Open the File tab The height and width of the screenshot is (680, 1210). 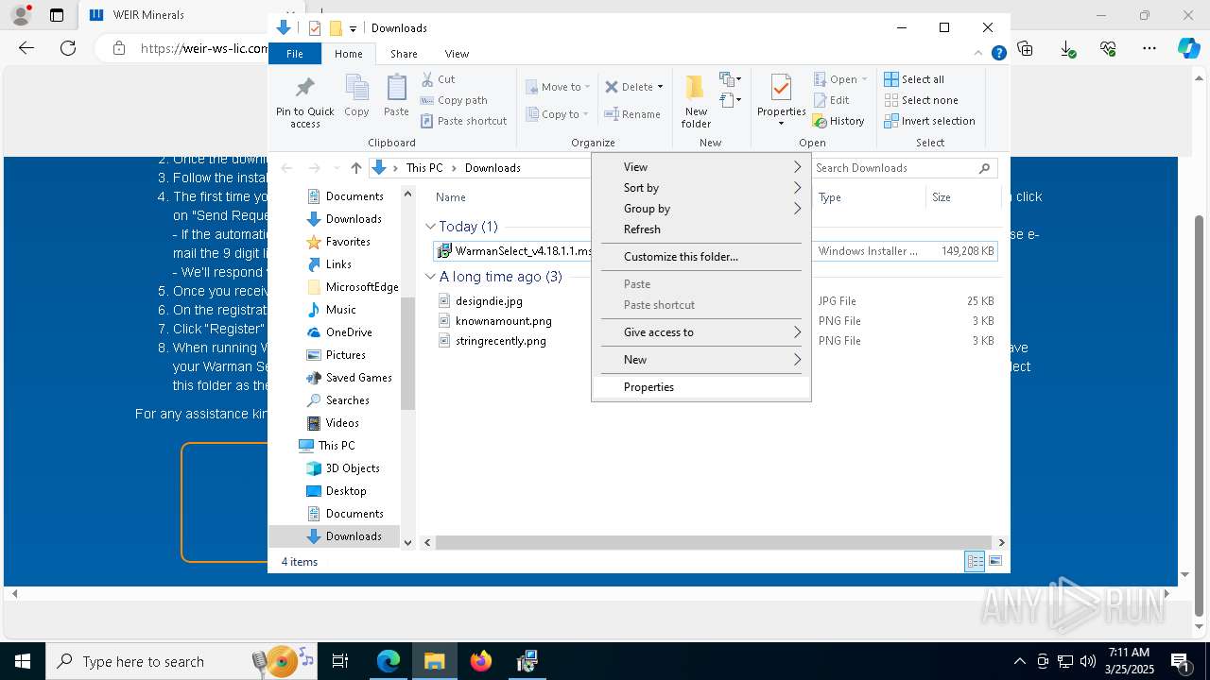click(x=295, y=54)
